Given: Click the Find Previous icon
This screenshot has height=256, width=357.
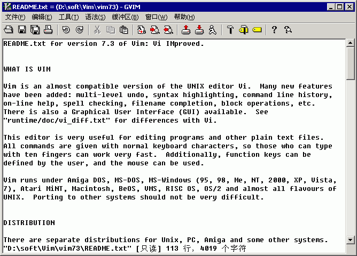Looking at the screenshot, I should coord(168,30).
